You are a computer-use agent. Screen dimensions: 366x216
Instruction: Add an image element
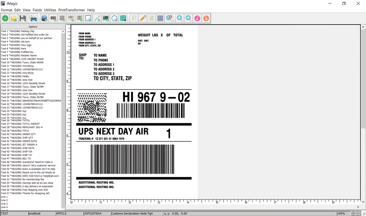click(106, 18)
